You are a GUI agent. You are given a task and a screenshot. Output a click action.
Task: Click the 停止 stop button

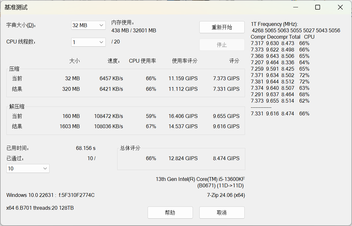pyautogui.click(x=222, y=45)
